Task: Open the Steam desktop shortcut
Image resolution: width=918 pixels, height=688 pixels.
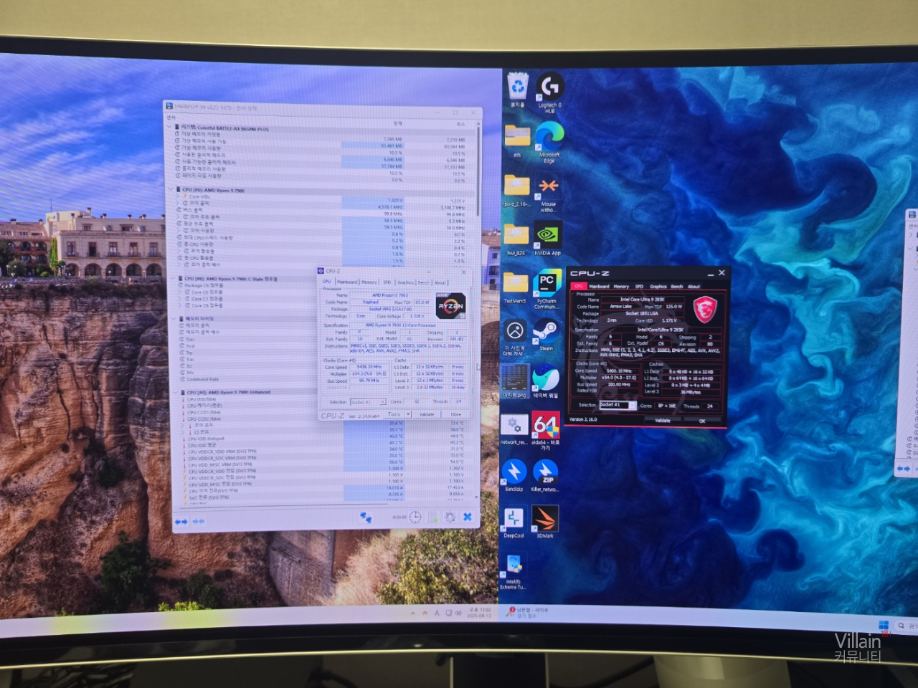Action: point(546,333)
